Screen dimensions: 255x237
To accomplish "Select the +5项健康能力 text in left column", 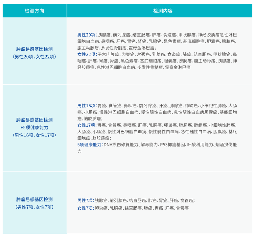I will click(35, 127).
